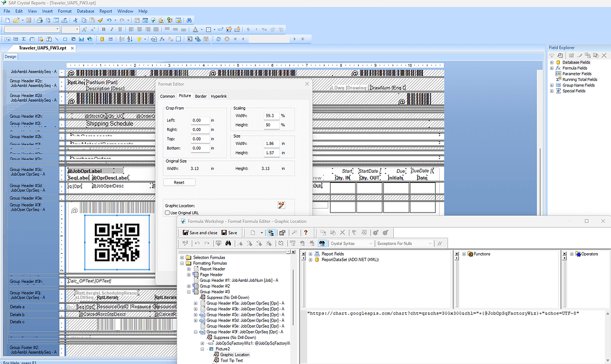Select the Insert Summary sigma icon
The height and width of the screenshot is (364, 611).
pyautogui.click(x=23, y=39)
